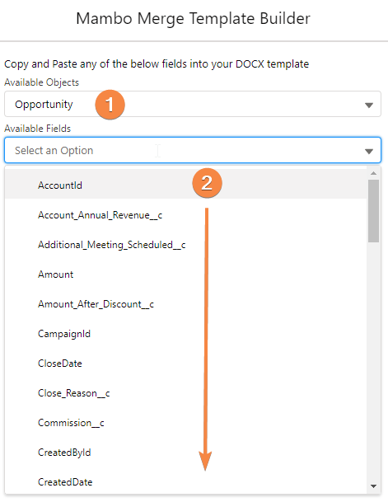This screenshot has width=388, height=502.
Task: Choose the CampaignId field
Action: tap(186, 334)
